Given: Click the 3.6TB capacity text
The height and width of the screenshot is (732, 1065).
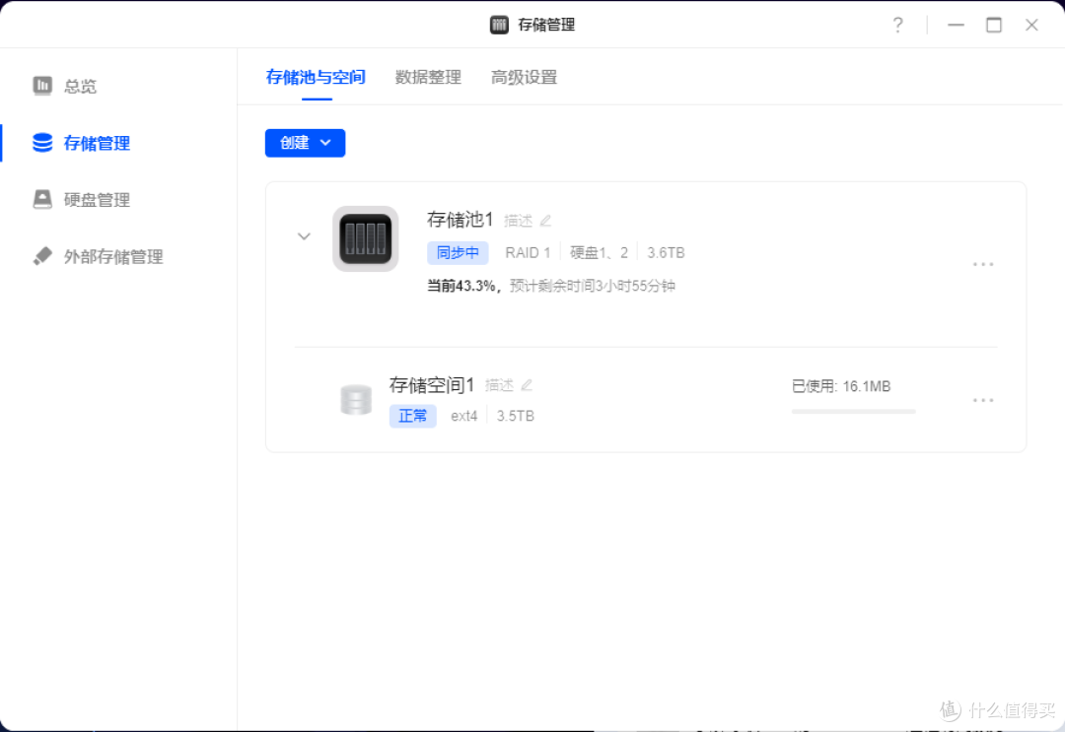Looking at the screenshot, I should click(666, 253).
